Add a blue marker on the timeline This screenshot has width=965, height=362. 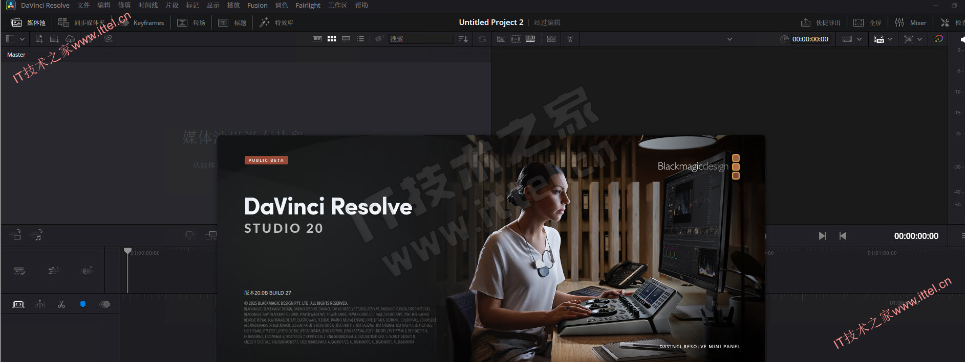pos(83,304)
